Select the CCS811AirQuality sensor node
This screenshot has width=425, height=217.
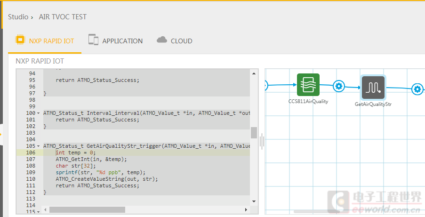coord(308,85)
